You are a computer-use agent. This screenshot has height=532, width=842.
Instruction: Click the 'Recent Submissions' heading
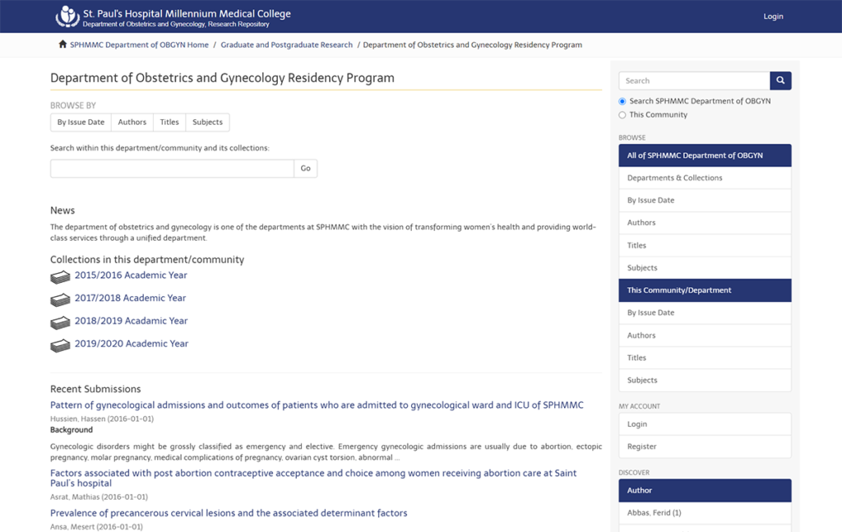click(95, 389)
